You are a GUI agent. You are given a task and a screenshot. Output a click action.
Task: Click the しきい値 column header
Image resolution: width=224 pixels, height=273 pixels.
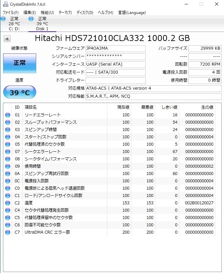pos(167,107)
